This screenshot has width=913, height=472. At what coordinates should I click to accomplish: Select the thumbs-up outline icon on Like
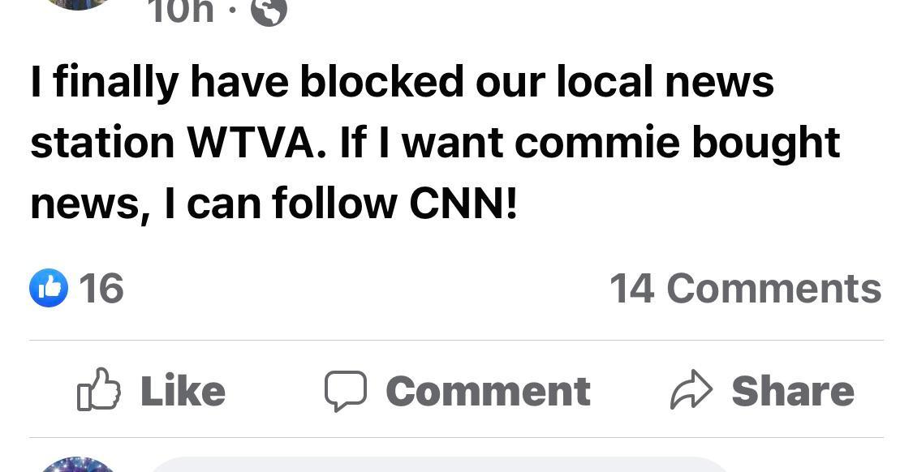[98, 390]
